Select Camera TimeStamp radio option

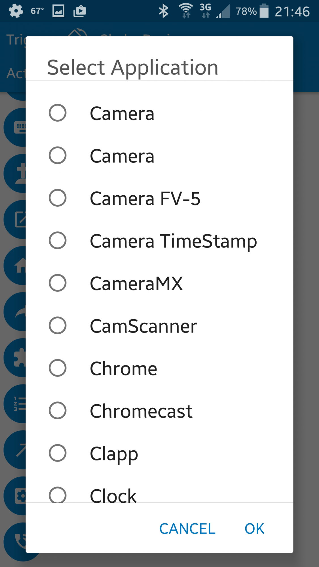point(58,240)
